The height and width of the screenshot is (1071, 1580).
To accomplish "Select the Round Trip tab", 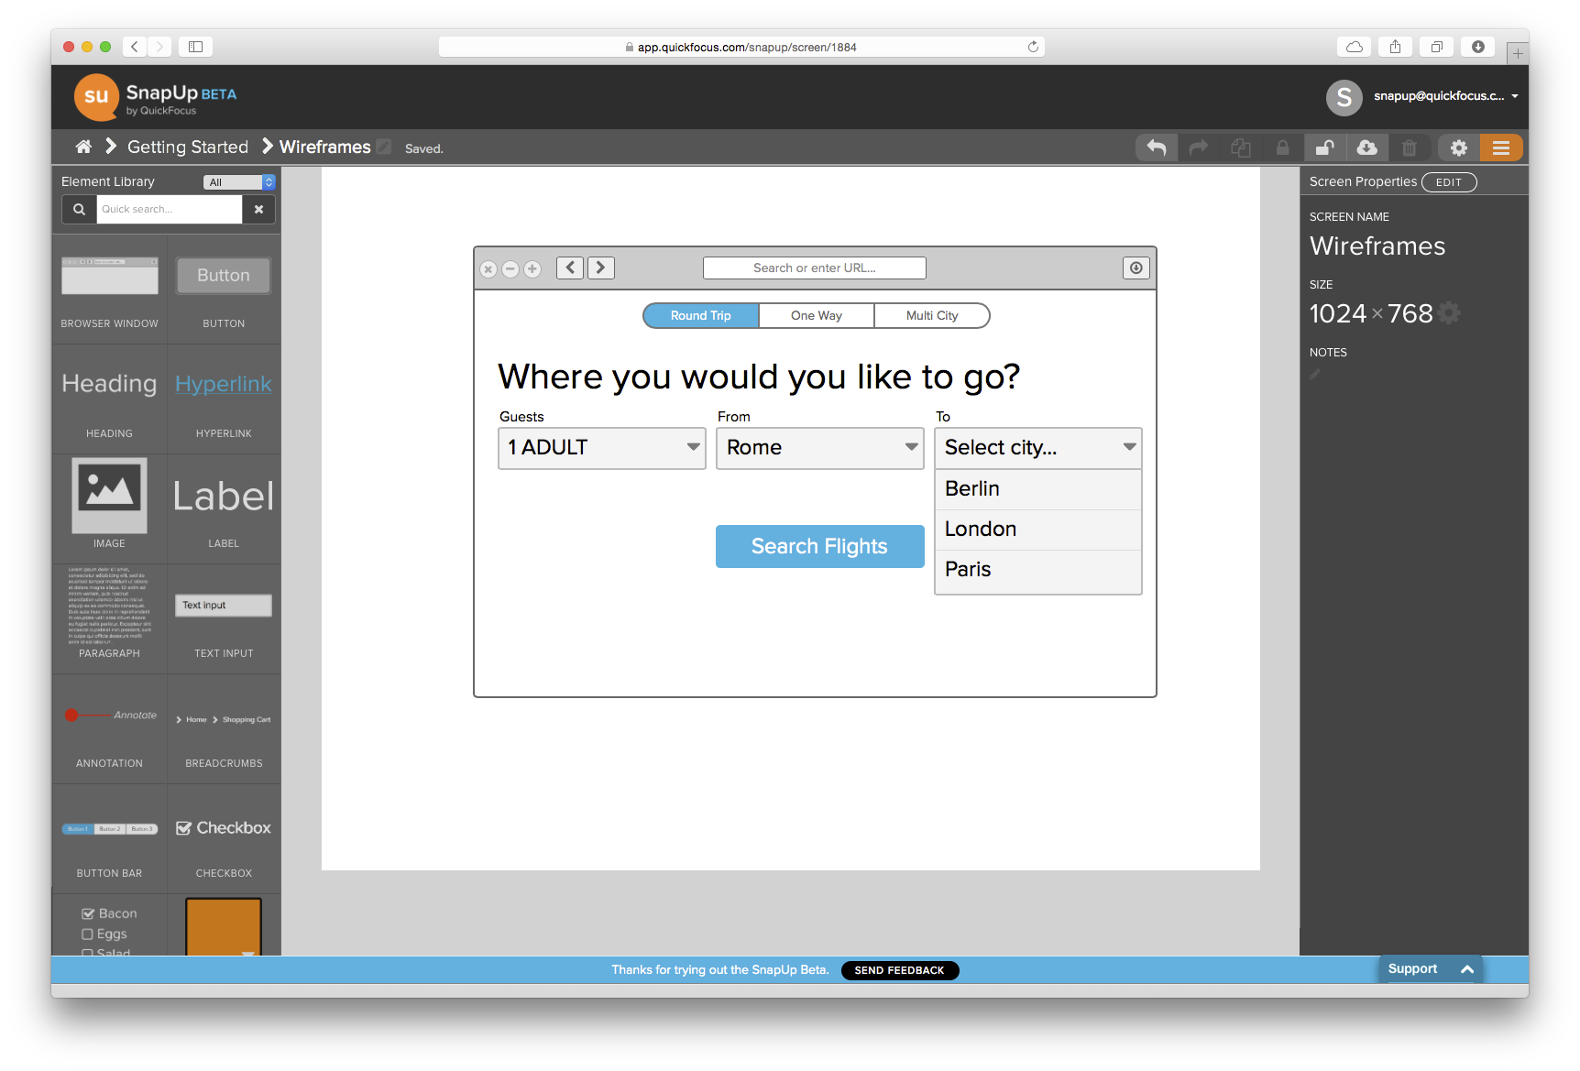I will 701,315.
